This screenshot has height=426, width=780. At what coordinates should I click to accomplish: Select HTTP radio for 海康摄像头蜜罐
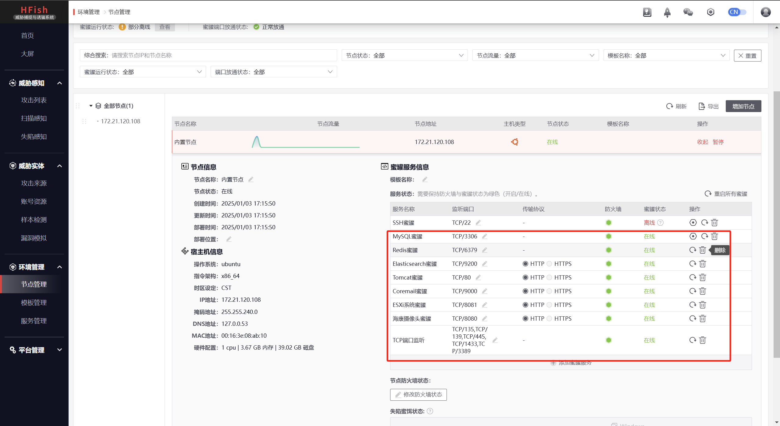coord(525,319)
